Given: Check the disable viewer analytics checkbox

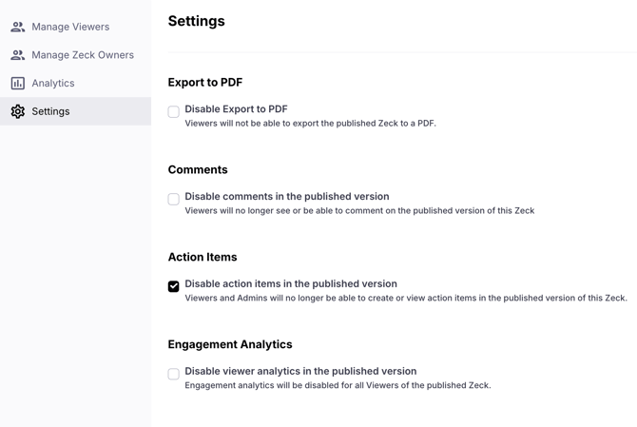Looking at the screenshot, I should (174, 374).
